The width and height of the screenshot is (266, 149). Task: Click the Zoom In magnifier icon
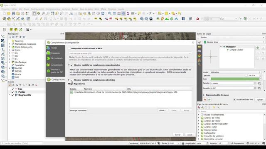43,13
